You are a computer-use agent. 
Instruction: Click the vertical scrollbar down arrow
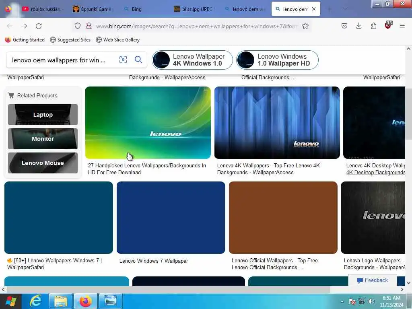tap(408, 283)
